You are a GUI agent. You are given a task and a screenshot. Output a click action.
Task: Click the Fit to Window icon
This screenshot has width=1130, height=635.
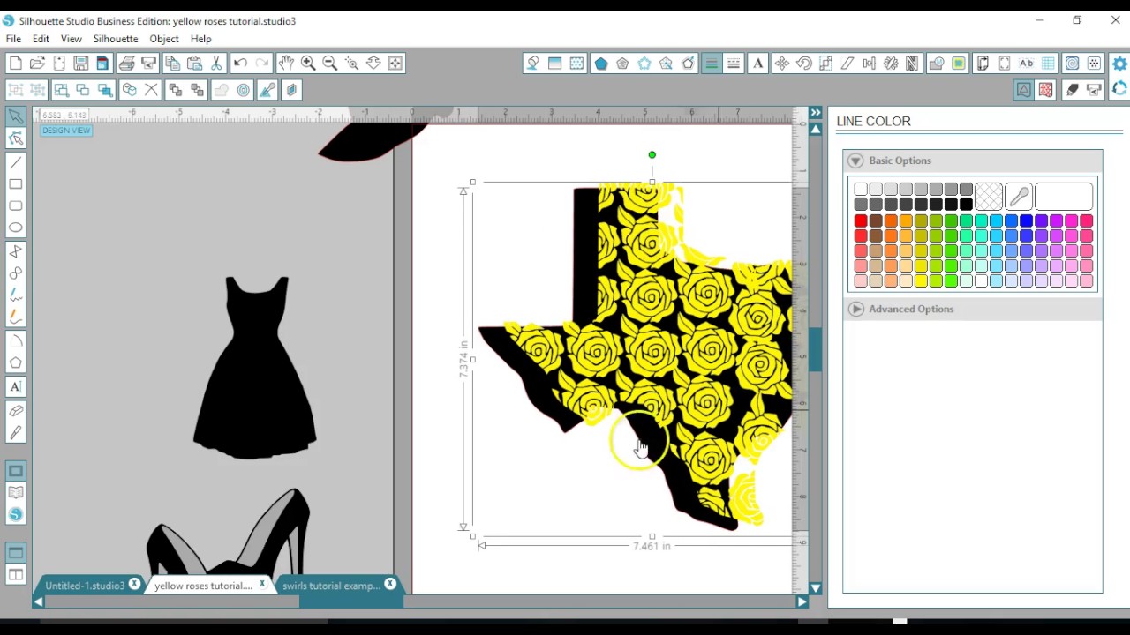coord(395,63)
